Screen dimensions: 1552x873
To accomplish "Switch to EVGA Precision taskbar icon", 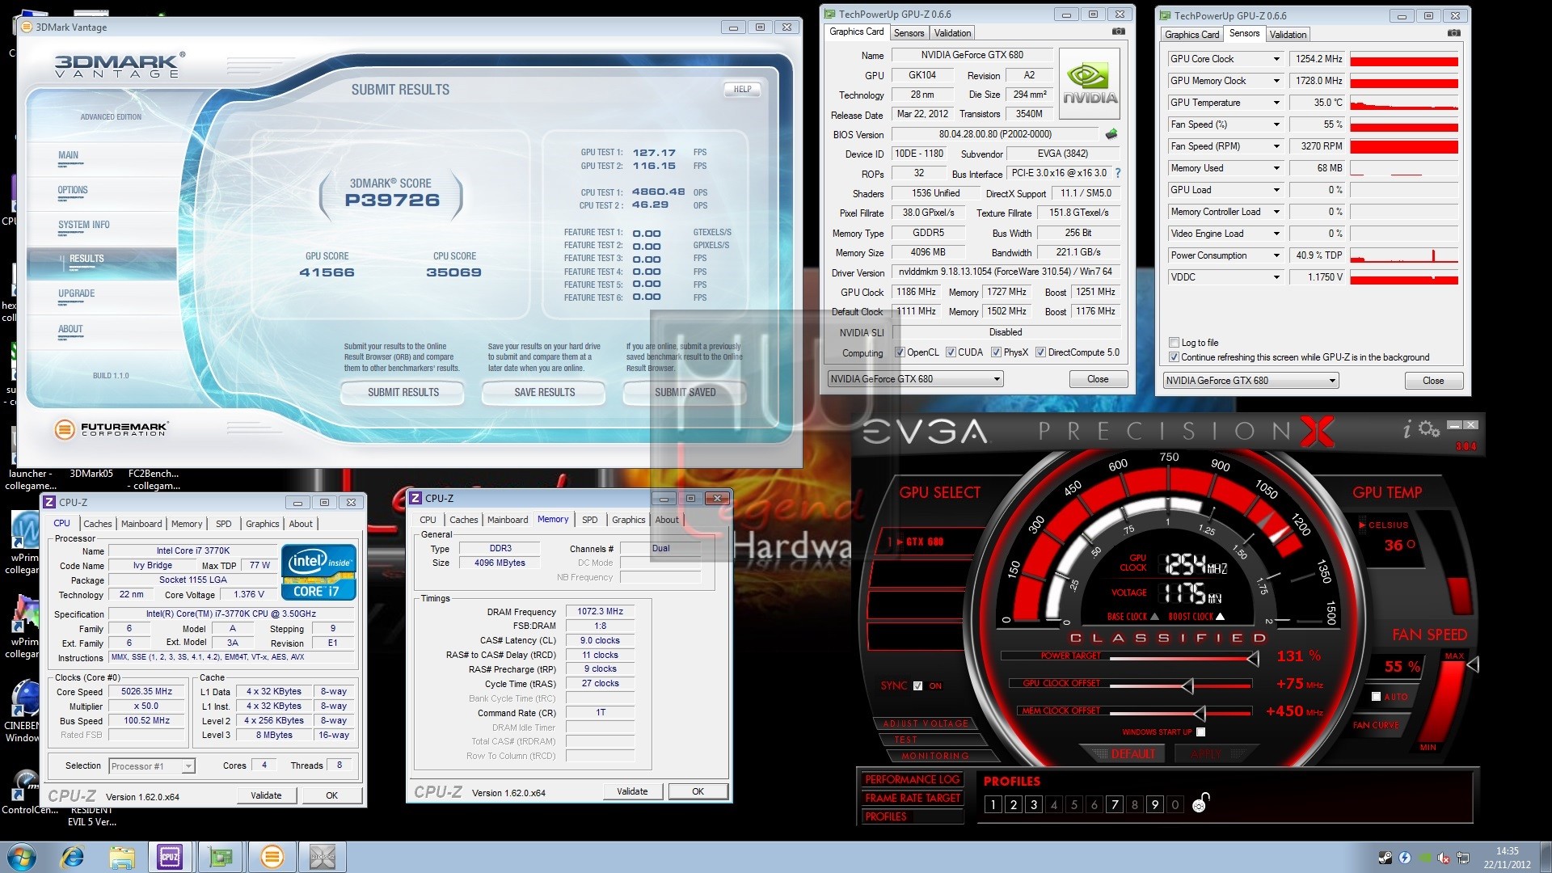I will (x=323, y=857).
